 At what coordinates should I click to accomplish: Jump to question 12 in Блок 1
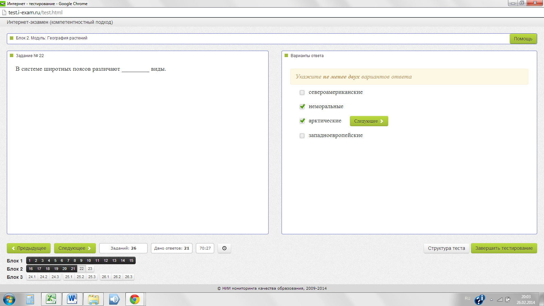(106, 260)
